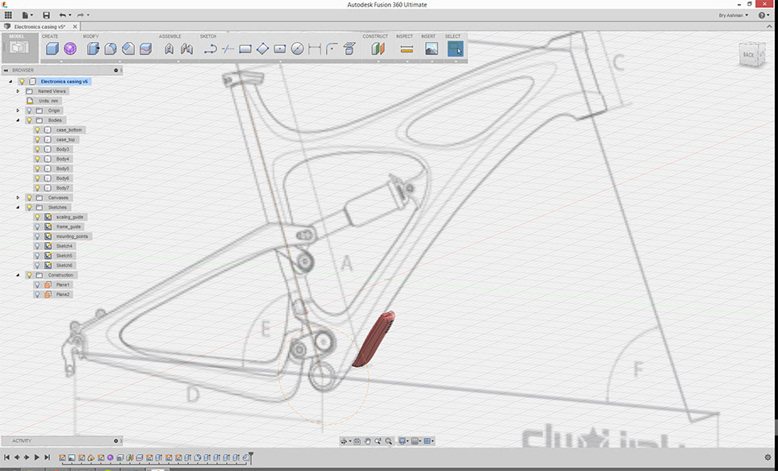
Task: Select the Sketch Dimension tool
Action: [x=315, y=48]
